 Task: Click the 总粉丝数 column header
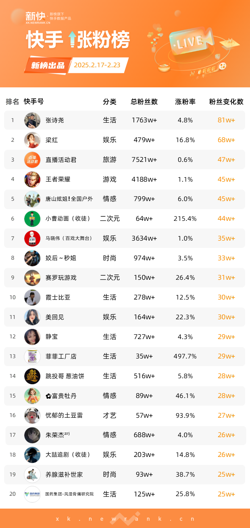coord(144,102)
